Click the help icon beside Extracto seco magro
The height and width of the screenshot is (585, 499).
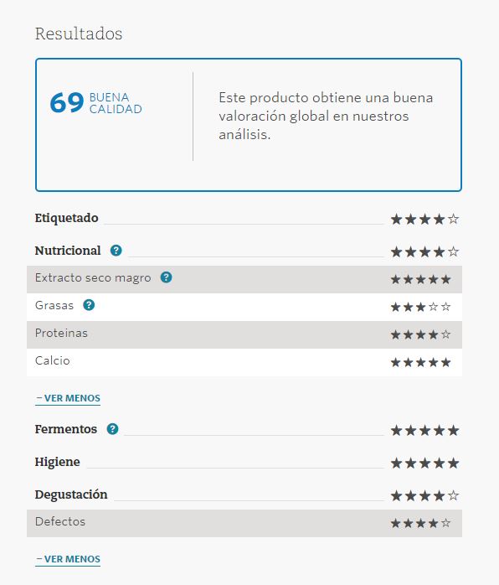point(166,277)
